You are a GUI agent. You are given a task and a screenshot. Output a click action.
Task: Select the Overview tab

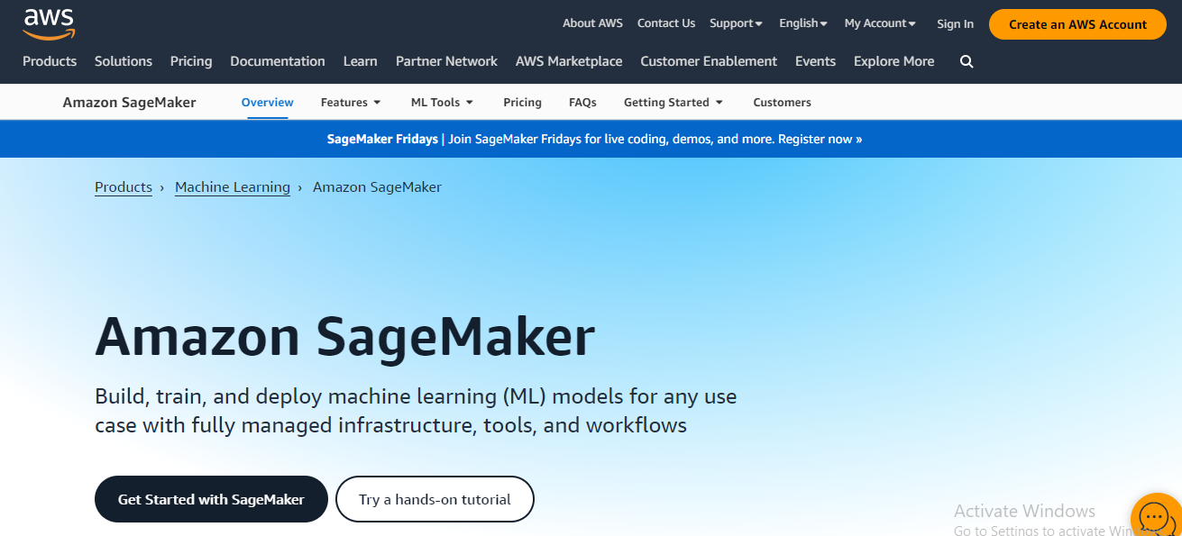(268, 102)
